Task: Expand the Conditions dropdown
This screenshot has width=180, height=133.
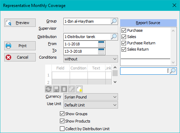Action: pyautogui.click(x=115, y=59)
